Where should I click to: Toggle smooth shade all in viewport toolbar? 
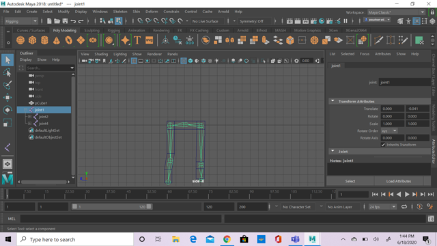click(x=191, y=61)
